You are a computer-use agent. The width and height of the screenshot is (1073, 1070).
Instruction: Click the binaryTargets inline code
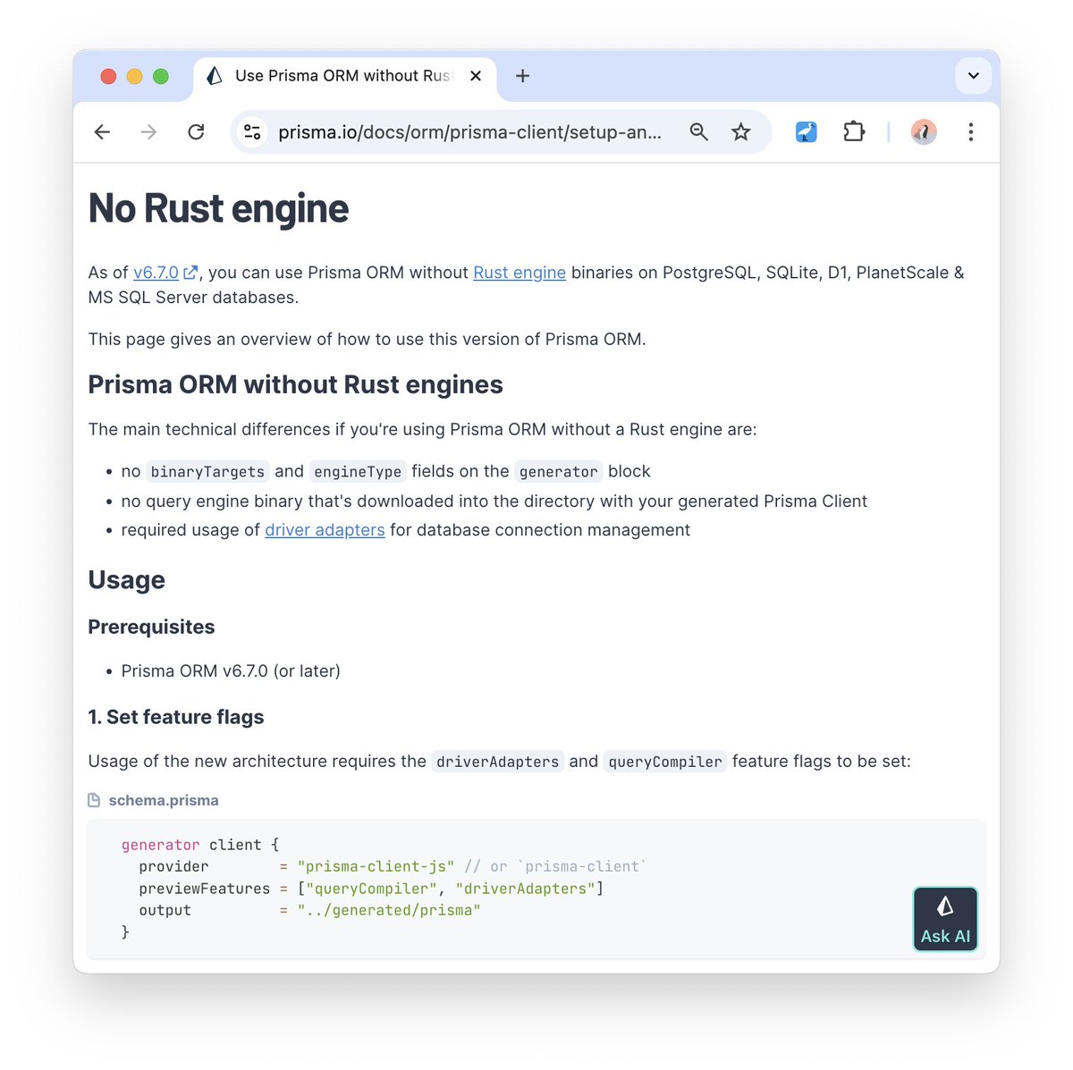(207, 471)
